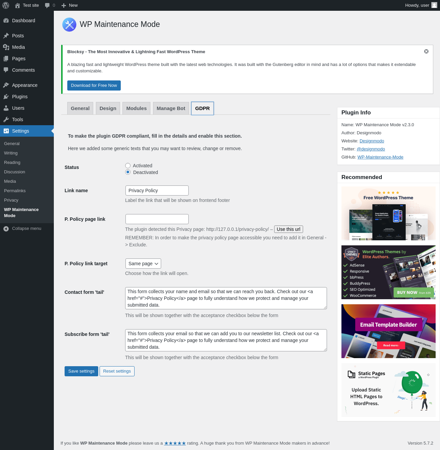Click the Pages icon in sidebar
The height and width of the screenshot is (450, 440).
tap(6, 59)
